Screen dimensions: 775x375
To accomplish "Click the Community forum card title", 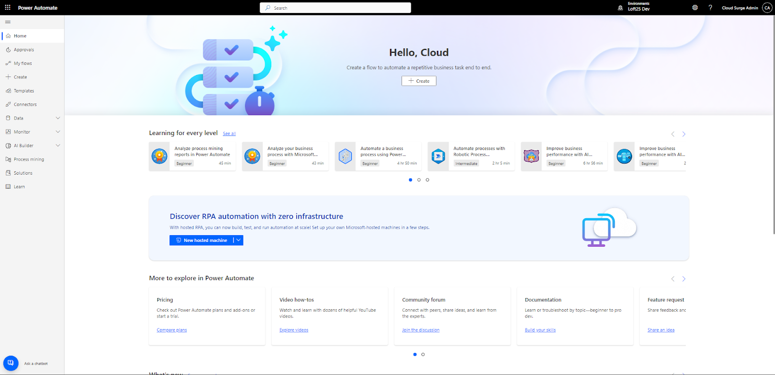I will (423, 300).
